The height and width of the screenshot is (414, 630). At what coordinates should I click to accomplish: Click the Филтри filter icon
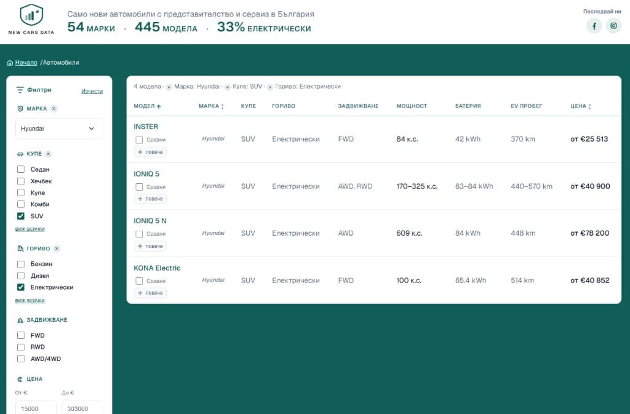coord(20,90)
